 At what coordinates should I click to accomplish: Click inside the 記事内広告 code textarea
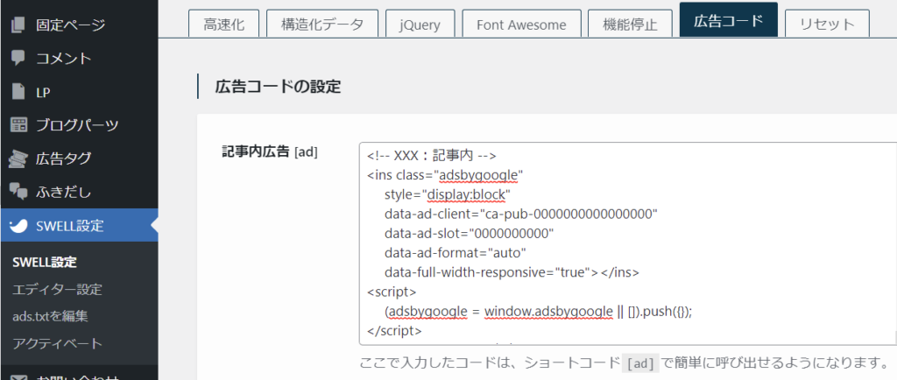coord(627,244)
